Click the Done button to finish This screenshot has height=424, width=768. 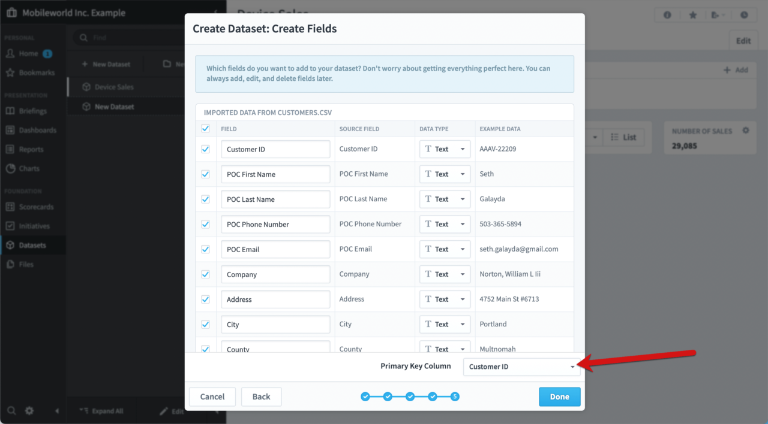tap(559, 396)
